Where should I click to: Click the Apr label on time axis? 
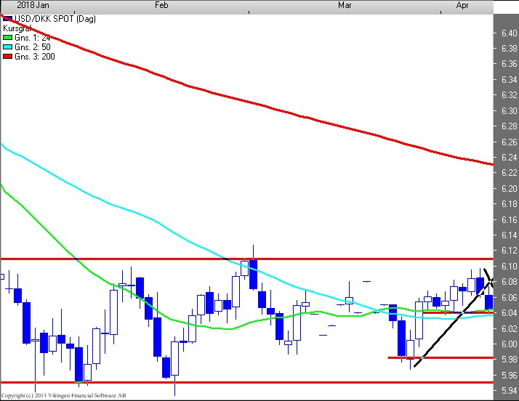click(462, 6)
